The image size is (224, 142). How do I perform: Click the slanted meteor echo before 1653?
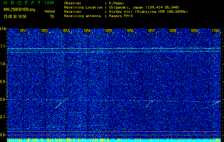click(x=62, y=103)
